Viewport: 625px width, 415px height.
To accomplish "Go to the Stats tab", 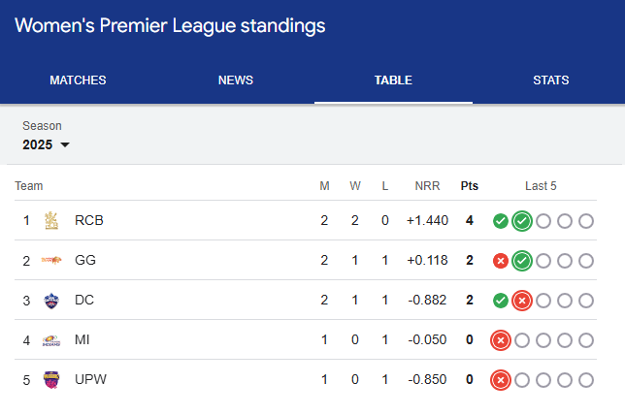I will tap(550, 80).
